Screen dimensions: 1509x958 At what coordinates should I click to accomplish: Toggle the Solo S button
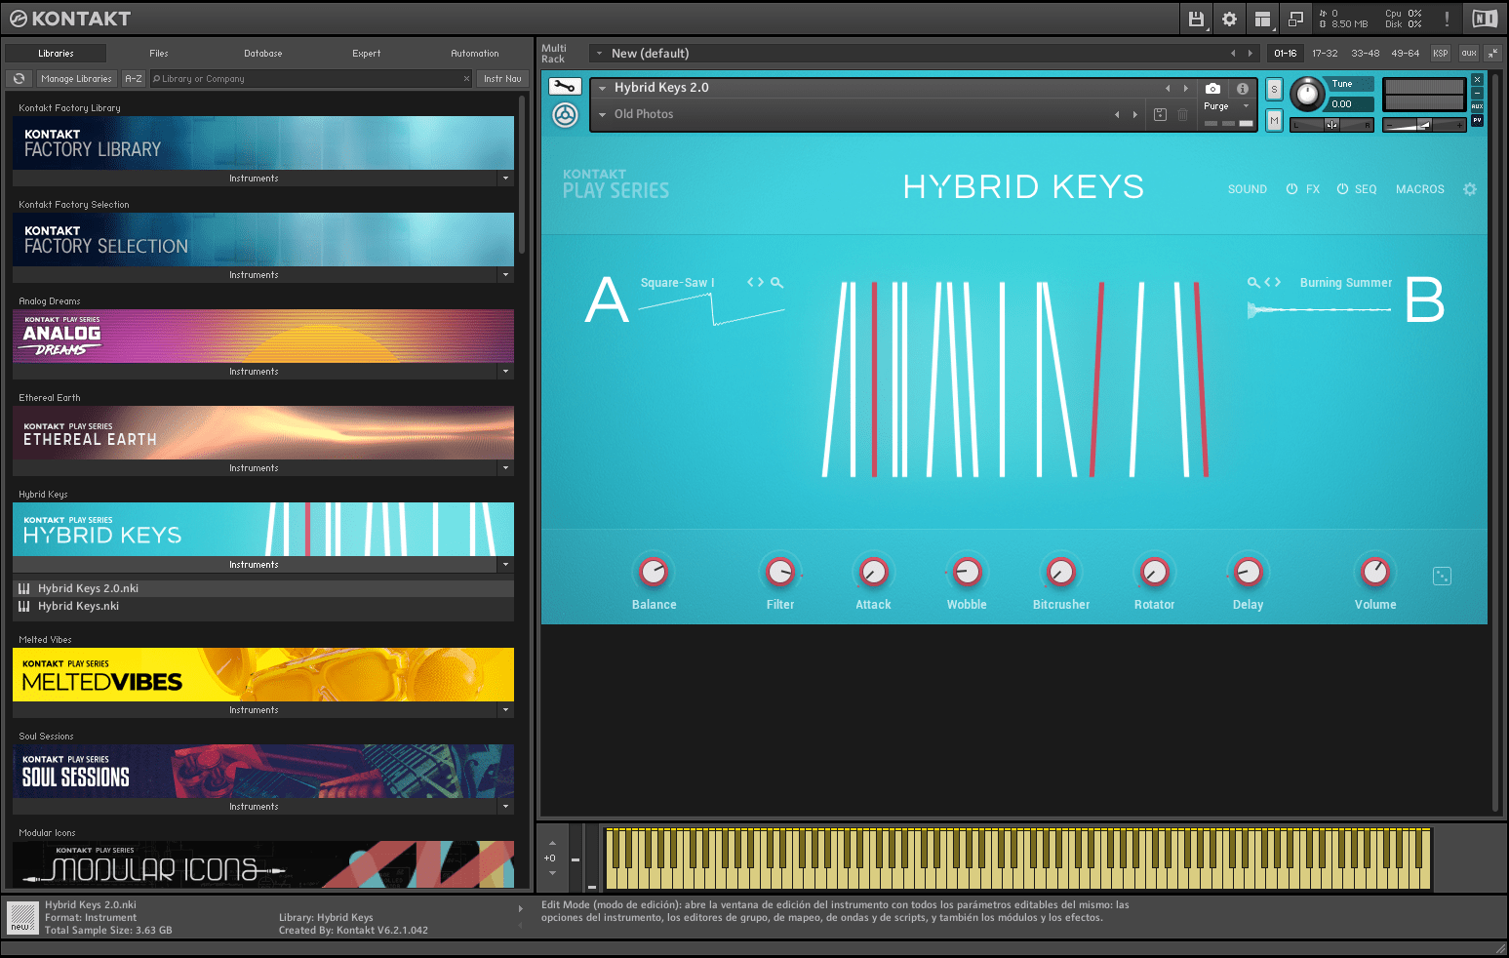tap(1274, 89)
